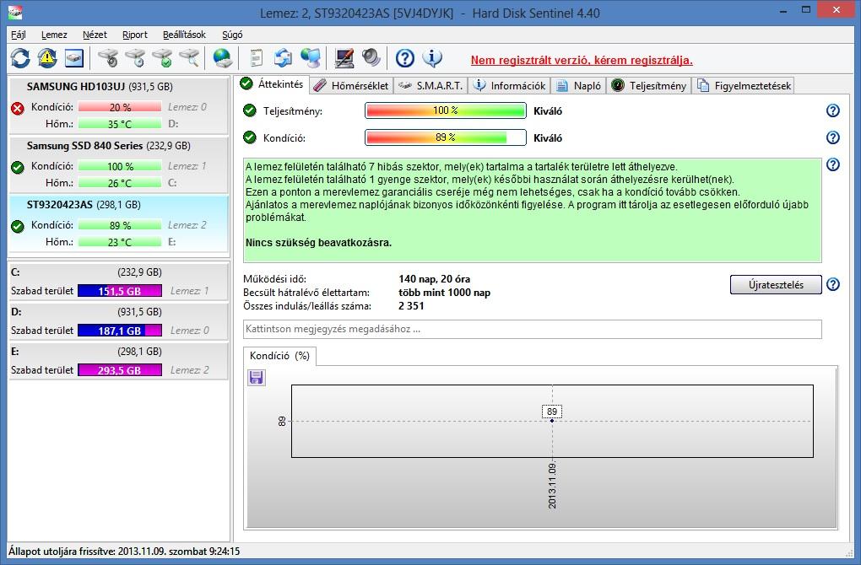Click the help icon next to Újratesztelés
Viewport: 861px width, 565px height.
(x=833, y=285)
